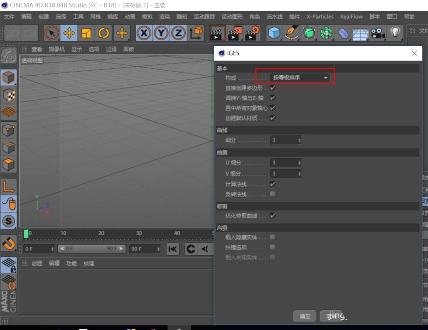Toggle the X-axis lock button

(144, 33)
